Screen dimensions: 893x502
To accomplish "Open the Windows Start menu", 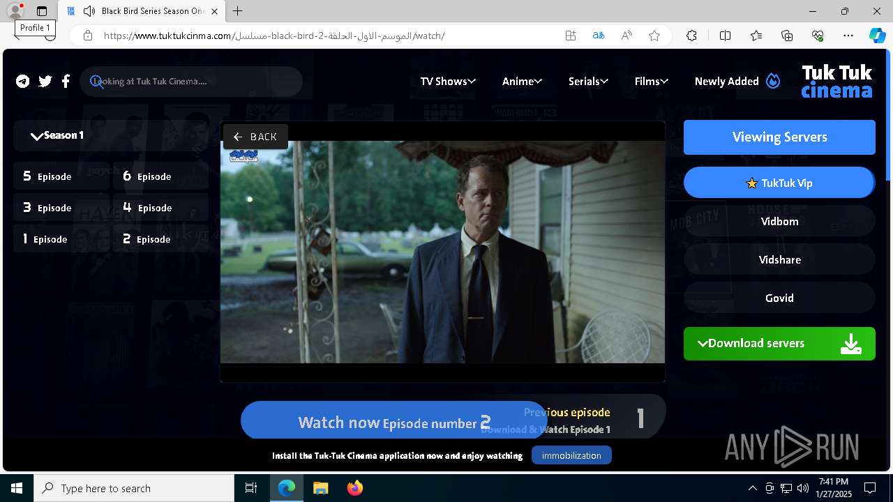I will (17, 488).
